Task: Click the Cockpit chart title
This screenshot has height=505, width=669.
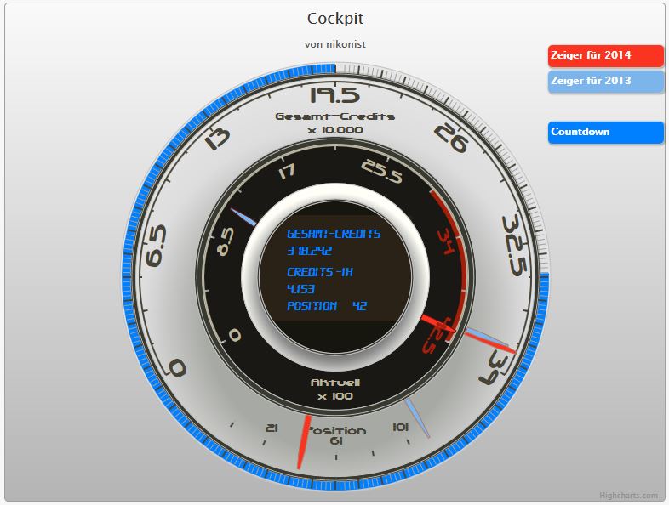Action: pos(335,19)
